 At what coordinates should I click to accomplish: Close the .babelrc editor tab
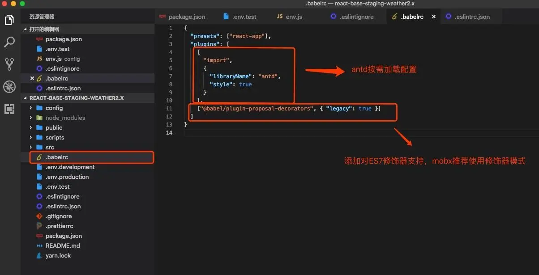pyautogui.click(x=433, y=16)
